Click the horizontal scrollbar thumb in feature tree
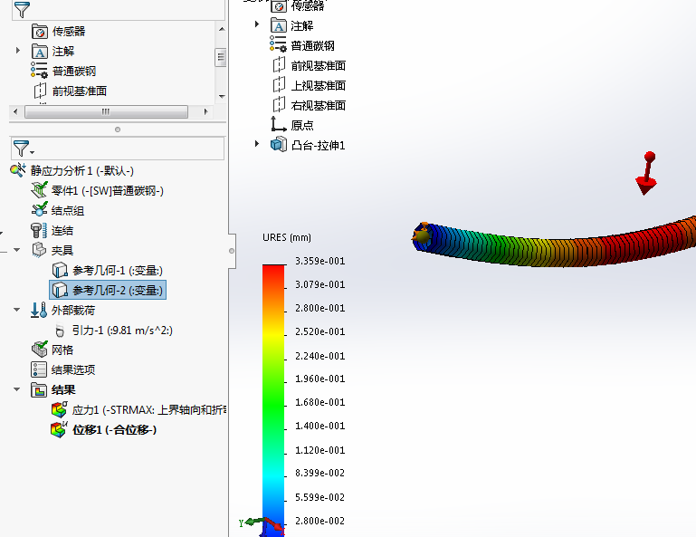Screen dimensions: 696x537 106,111
